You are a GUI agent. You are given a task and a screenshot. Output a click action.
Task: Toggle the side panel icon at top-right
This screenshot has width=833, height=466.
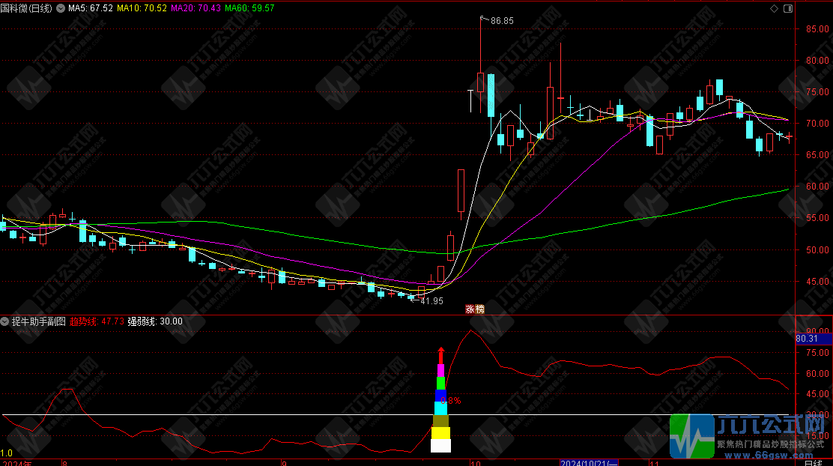click(x=787, y=8)
